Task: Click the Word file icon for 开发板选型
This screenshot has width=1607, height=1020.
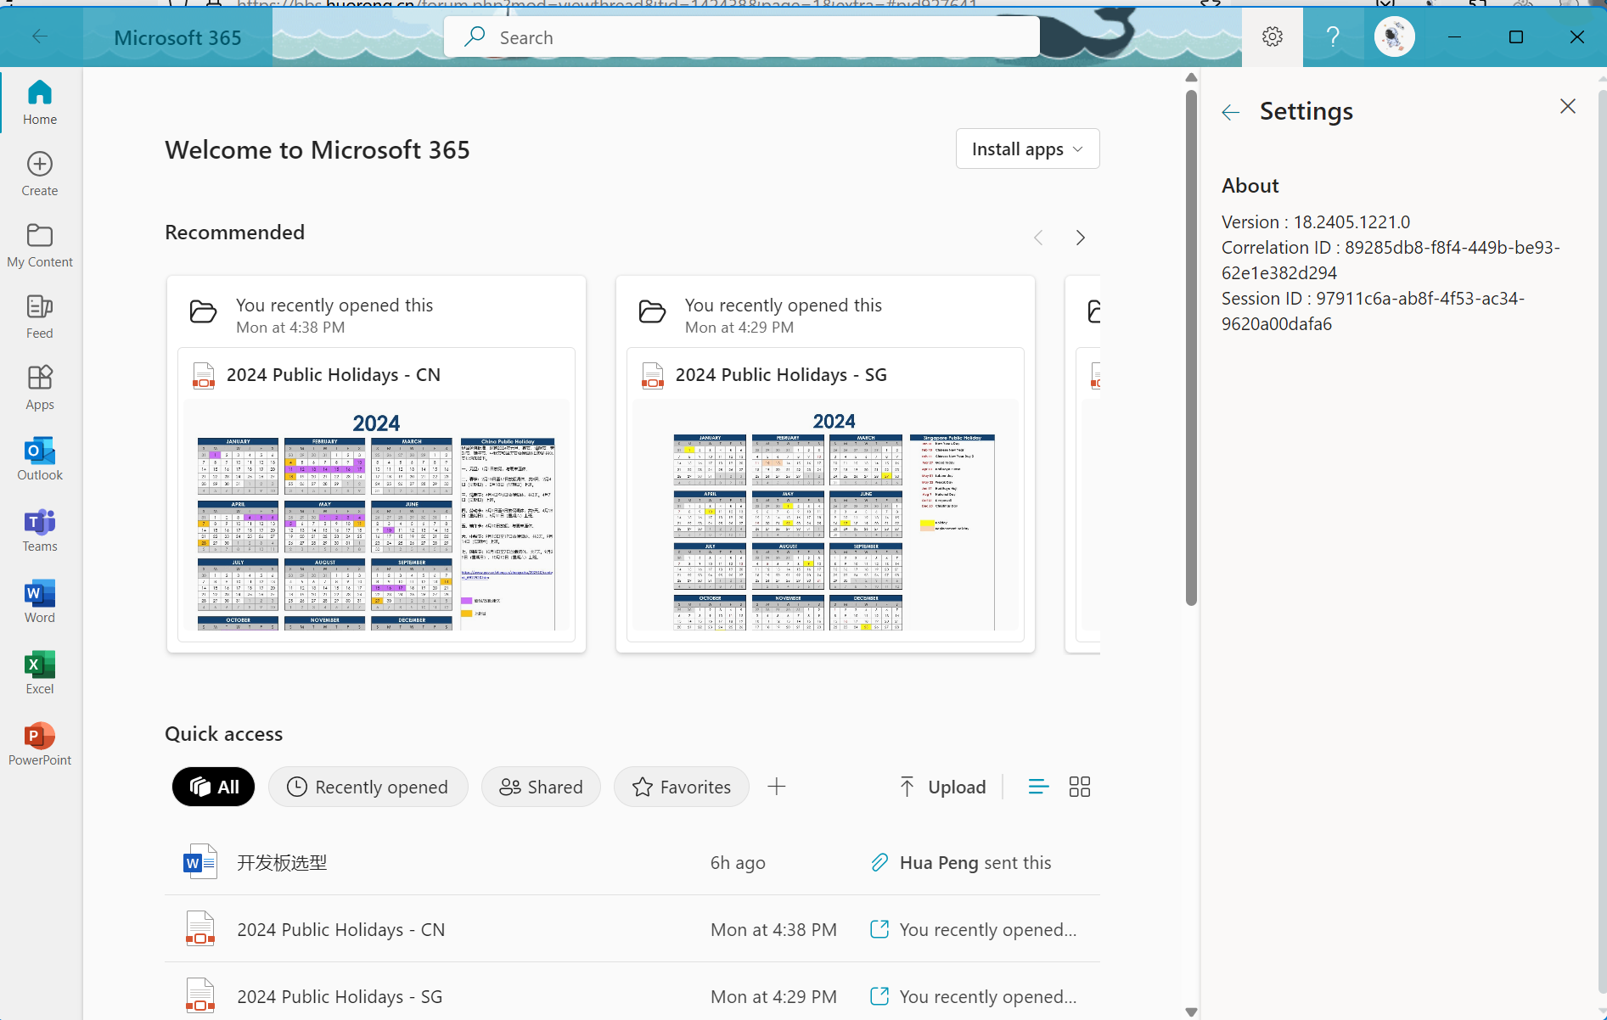Action: (x=200, y=862)
